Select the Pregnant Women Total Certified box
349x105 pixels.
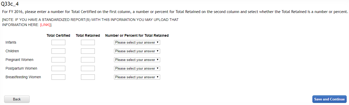[x=58, y=60]
